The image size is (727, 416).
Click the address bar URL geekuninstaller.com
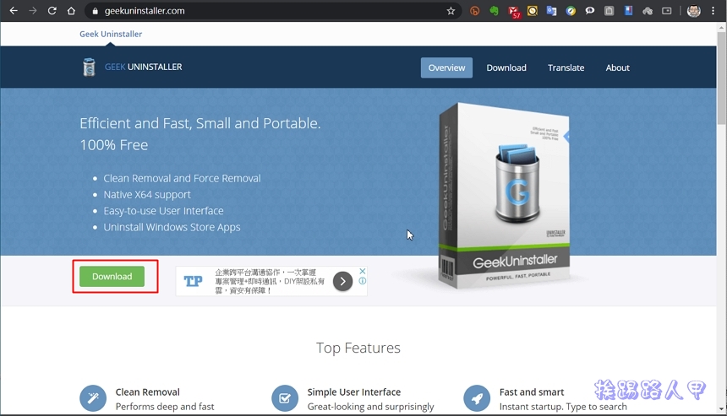[145, 11]
